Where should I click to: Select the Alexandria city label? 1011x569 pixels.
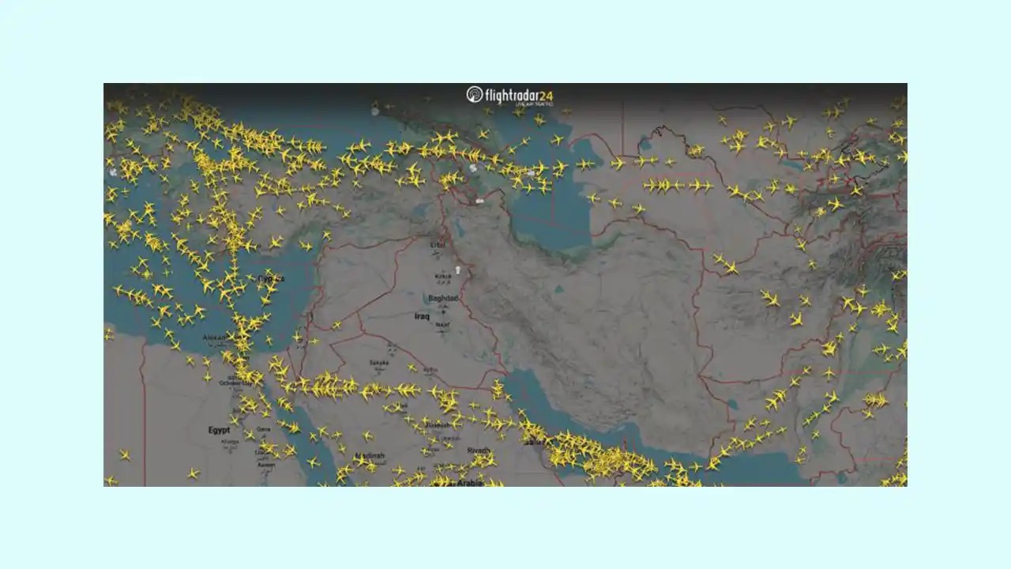(215, 337)
